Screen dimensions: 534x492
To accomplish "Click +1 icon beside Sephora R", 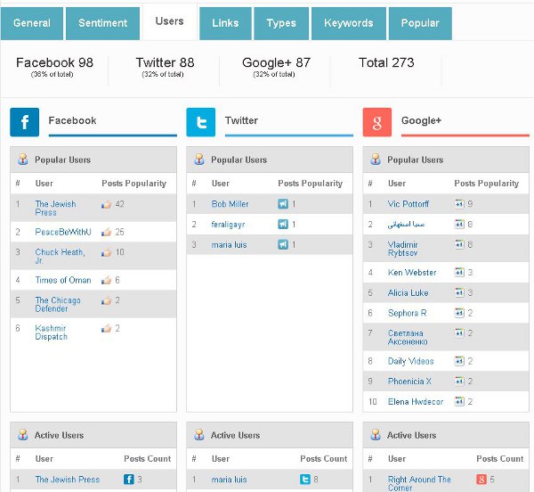I will coord(459,313).
